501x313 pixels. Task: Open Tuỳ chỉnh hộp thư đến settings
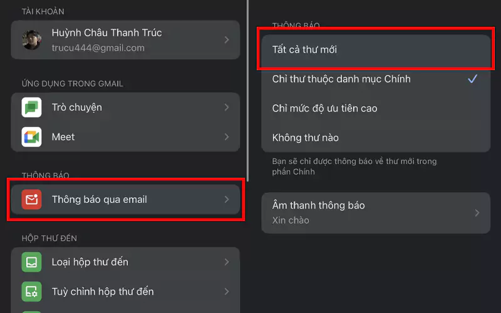tap(125, 292)
